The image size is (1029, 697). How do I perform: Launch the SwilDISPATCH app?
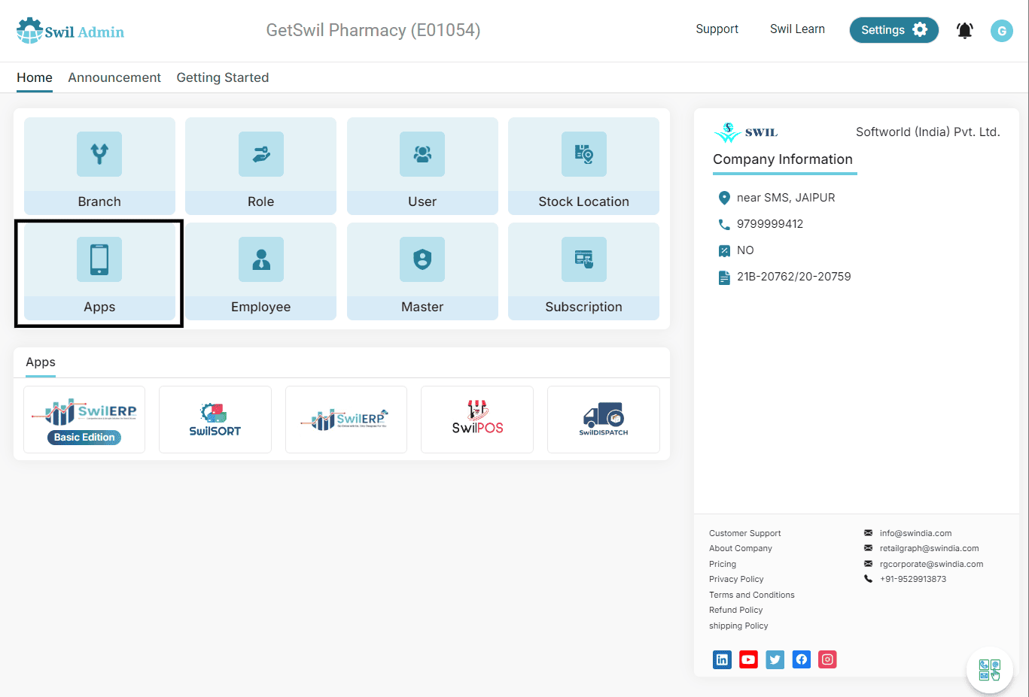(x=604, y=420)
